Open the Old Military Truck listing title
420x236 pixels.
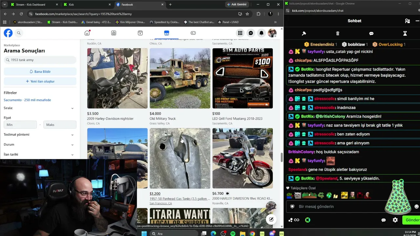pyautogui.click(x=162, y=119)
